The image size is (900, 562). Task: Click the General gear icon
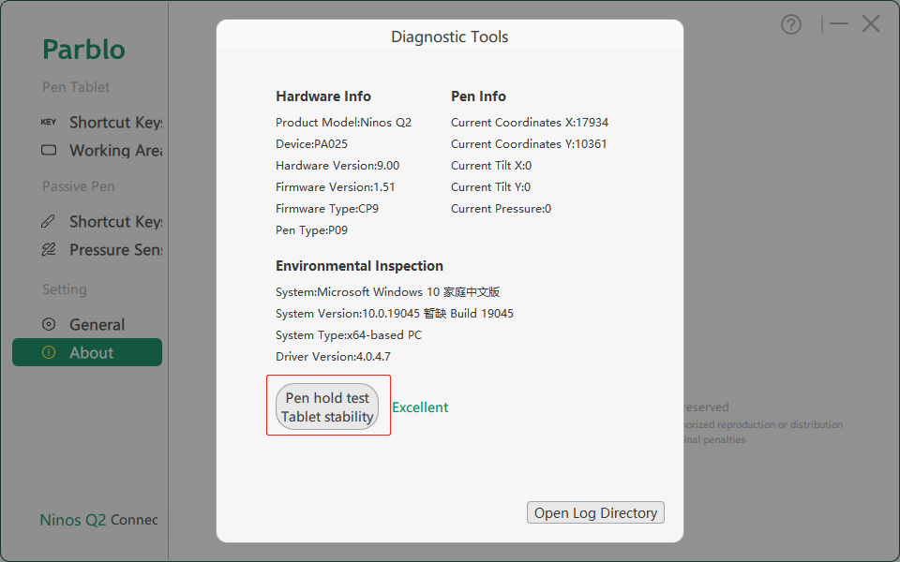(x=49, y=325)
